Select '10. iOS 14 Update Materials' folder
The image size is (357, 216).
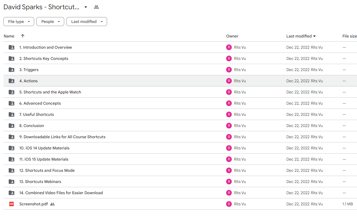tap(44, 148)
